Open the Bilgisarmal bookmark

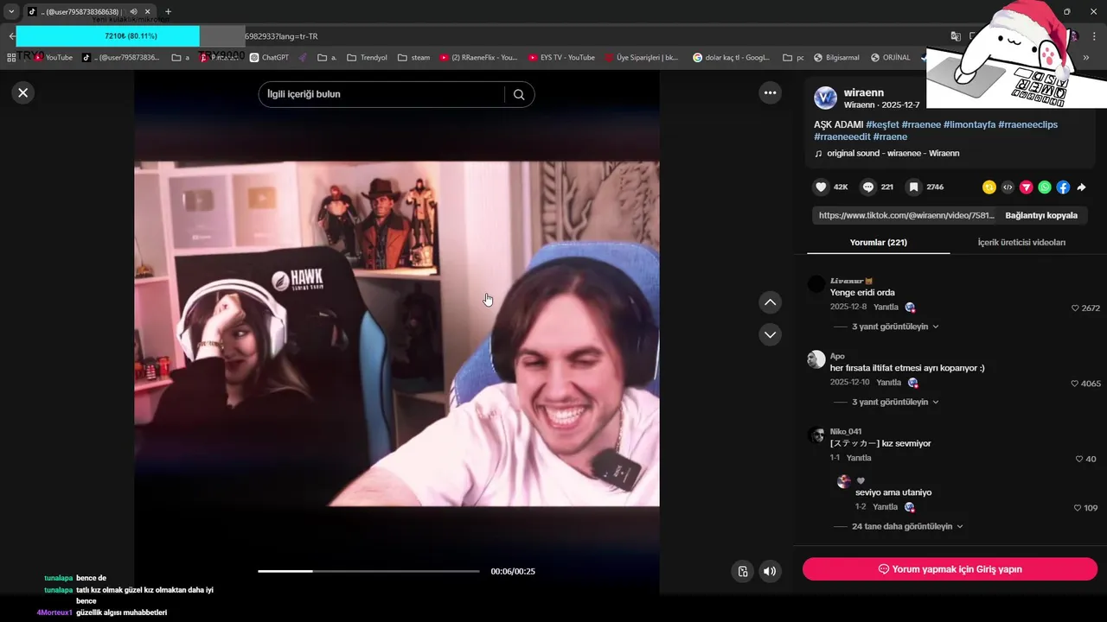pos(835,58)
